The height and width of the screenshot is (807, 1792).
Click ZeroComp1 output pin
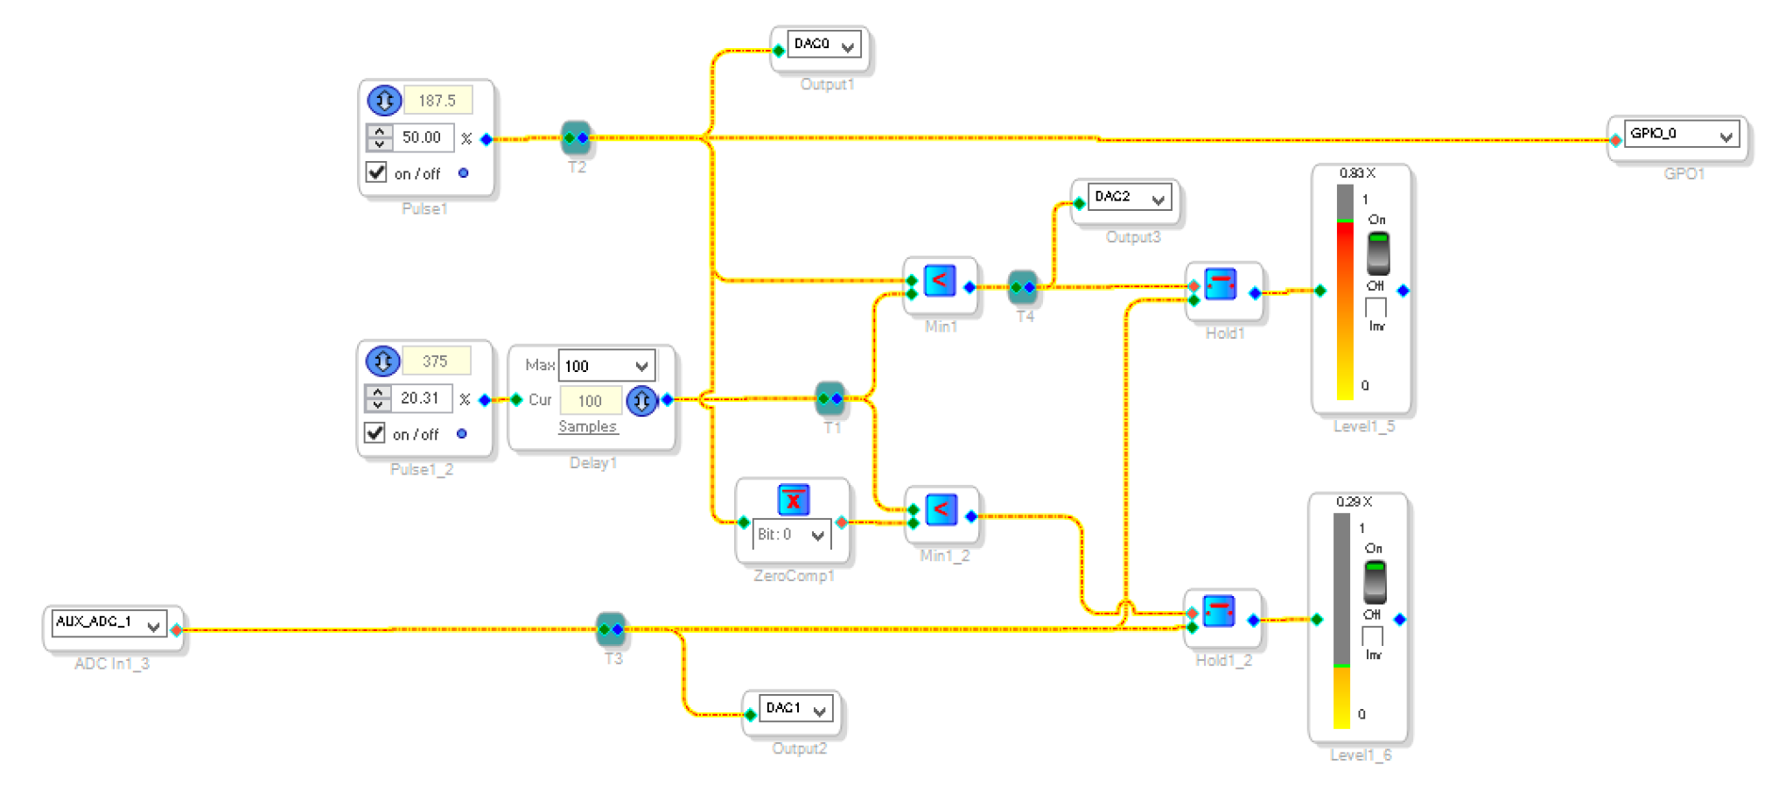pyautogui.click(x=842, y=523)
